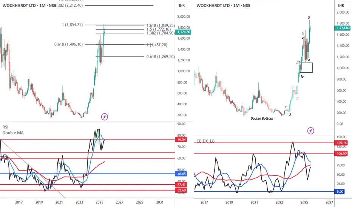The image size is (352, 207).
Task: Select the sub-wave ii label
Action: [298, 98]
